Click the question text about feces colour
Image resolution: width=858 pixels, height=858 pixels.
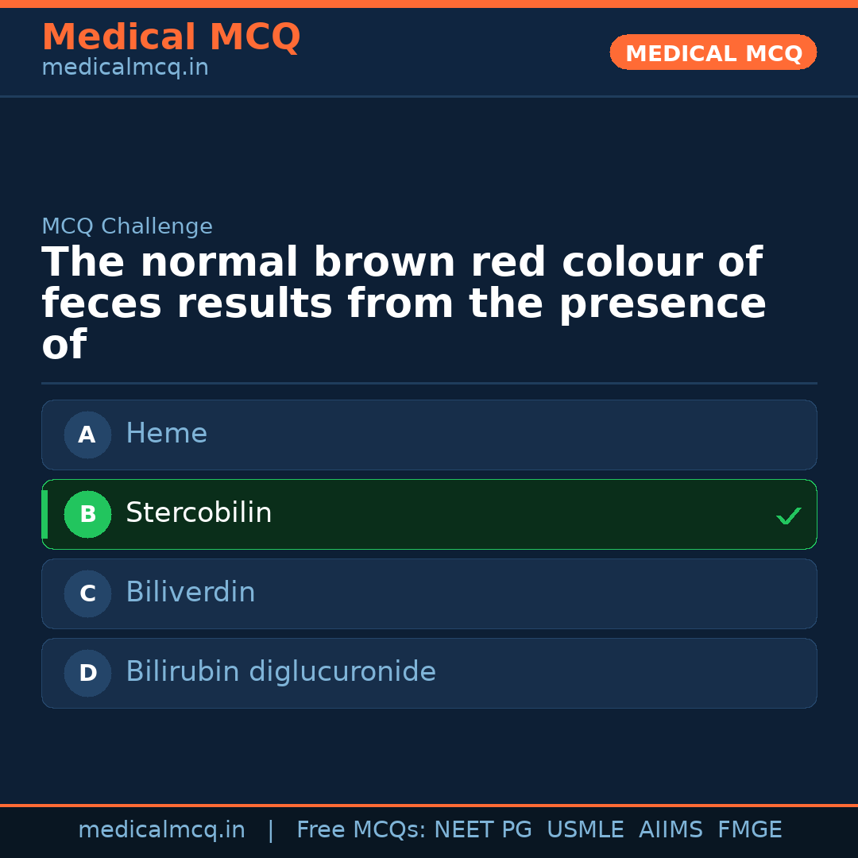[x=404, y=303]
